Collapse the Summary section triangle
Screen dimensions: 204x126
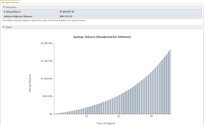(x=4, y=7)
